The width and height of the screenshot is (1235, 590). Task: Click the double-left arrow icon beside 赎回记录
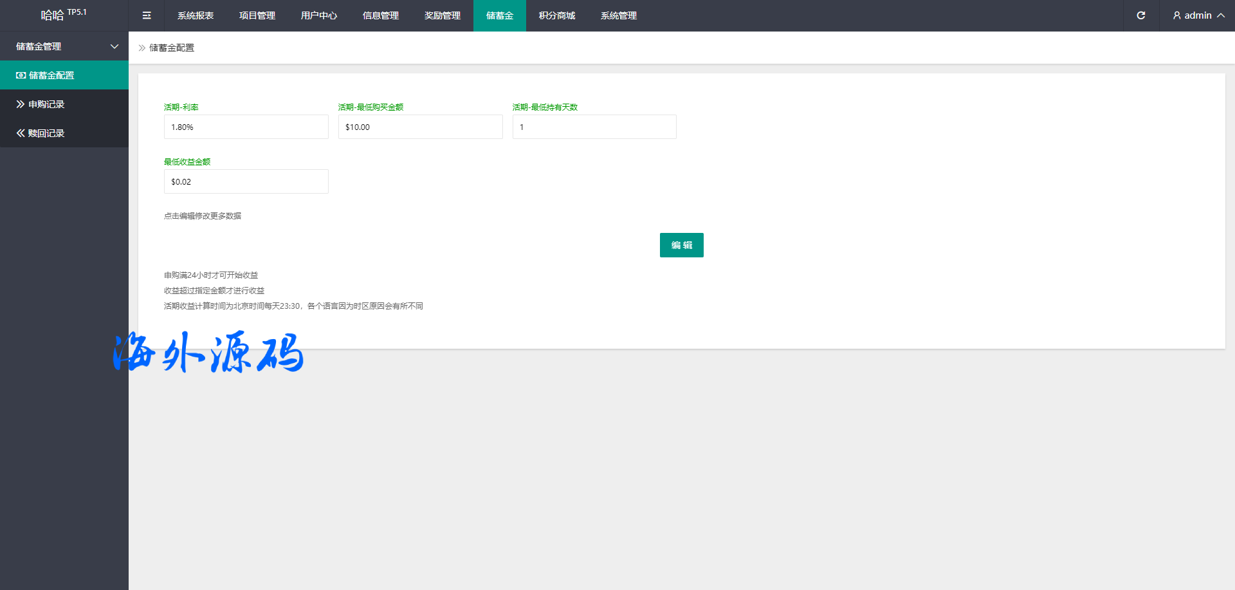tap(21, 133)
